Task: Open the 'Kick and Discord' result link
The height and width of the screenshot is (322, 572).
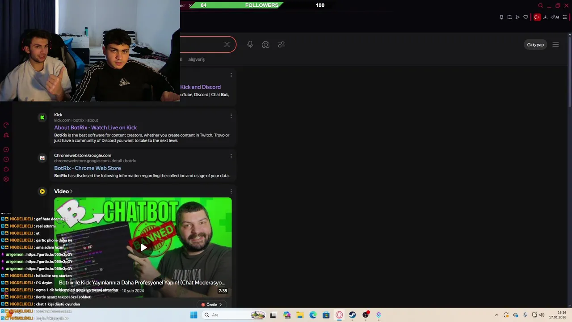Action: pyautogui.click(x=200, y=87)
